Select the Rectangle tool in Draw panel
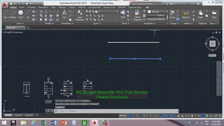The image size is (224, 126). 34,12
